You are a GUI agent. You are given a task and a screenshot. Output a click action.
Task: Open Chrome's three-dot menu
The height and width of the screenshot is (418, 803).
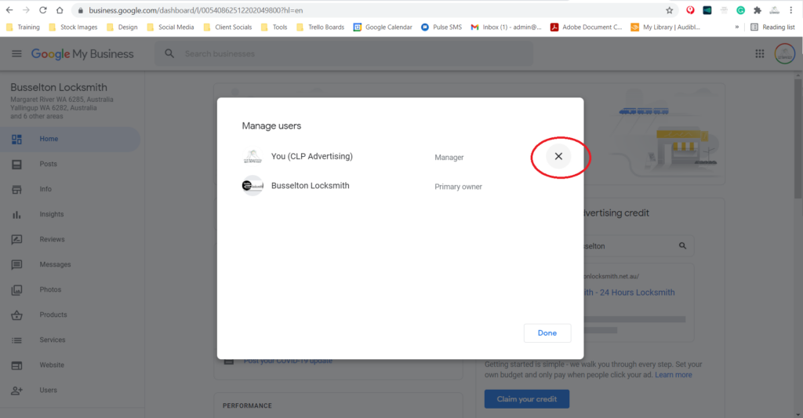coord(790,10)
